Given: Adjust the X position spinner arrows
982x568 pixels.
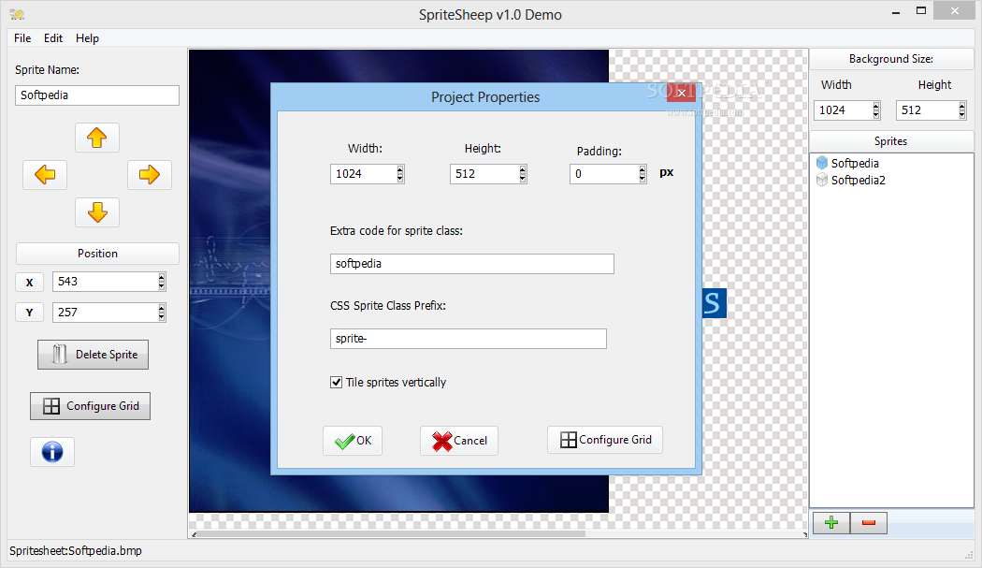Looking at the screenshot, I should tap(162, 282).
